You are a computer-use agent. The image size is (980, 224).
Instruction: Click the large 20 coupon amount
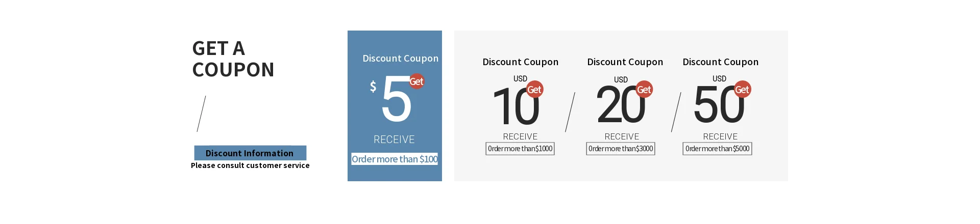[x=619, y=105]
